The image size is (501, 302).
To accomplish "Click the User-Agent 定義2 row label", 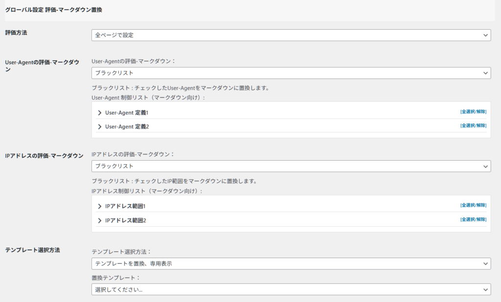I will 127,127.
